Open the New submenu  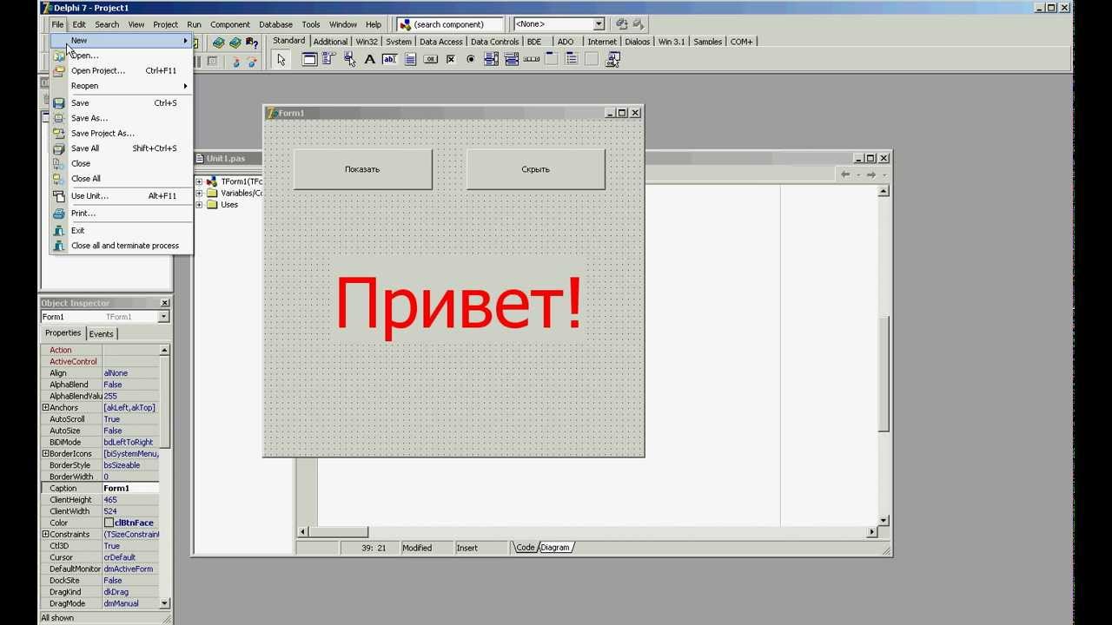[121, 40]
